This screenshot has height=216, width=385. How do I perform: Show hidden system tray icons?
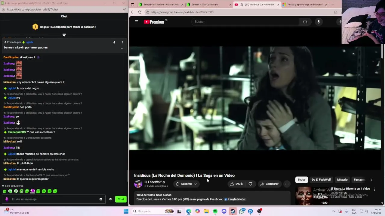tap(333, 211)
